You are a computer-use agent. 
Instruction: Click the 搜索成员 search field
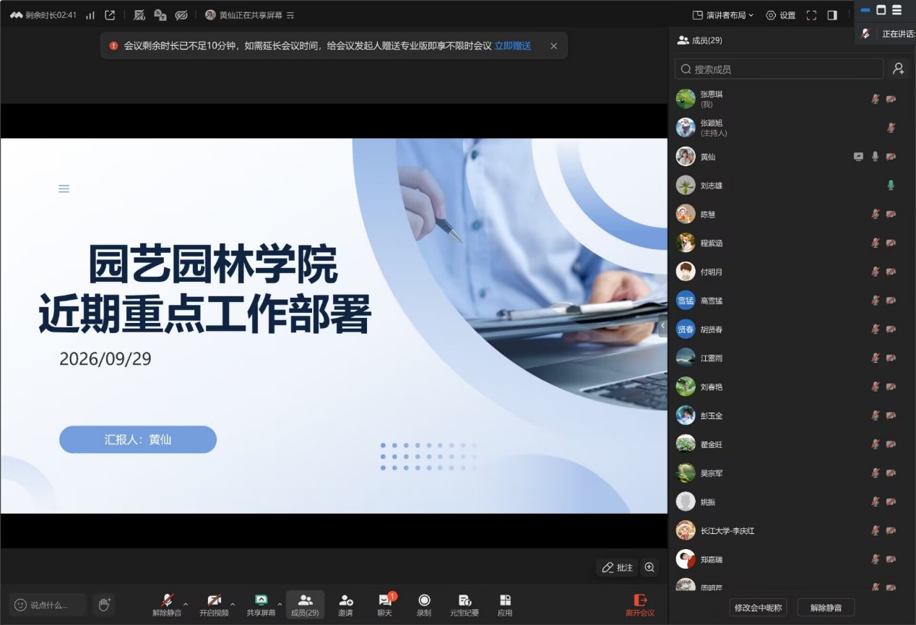tap(779, 69)
